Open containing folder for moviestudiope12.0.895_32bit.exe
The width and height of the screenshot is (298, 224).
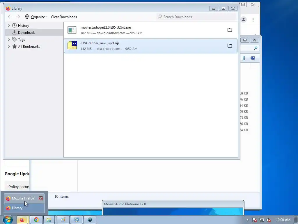(x=230, y=30)
